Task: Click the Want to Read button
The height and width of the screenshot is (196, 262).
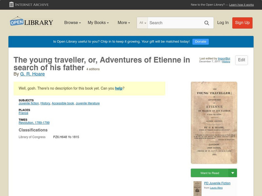Action: click(x=210, y=173)
